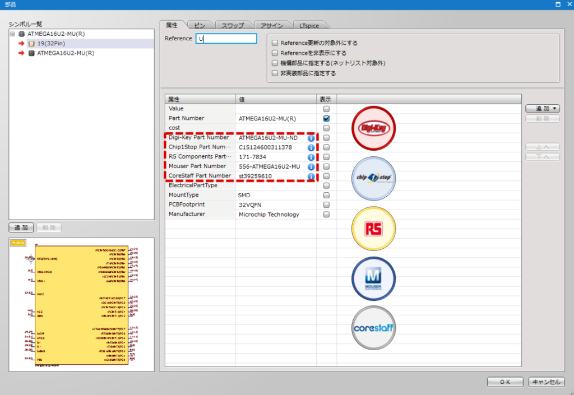Click 追加 button under symbol list
This screenshot has height=395, width=574.
(x=21, y=227)
